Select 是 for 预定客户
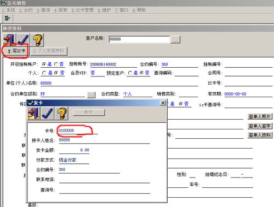Image resolution: width=274 pixels, height=207 pixels. [x=130, y=73]
